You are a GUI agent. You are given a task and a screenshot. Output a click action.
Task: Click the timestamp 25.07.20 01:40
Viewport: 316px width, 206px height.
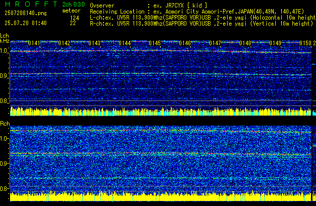(26, 23)
